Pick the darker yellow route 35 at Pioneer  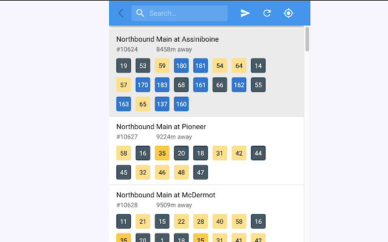point(162,153)
